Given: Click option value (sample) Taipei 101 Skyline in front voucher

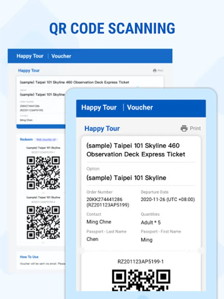Looking at the screenshot, I should click(126, 178).
